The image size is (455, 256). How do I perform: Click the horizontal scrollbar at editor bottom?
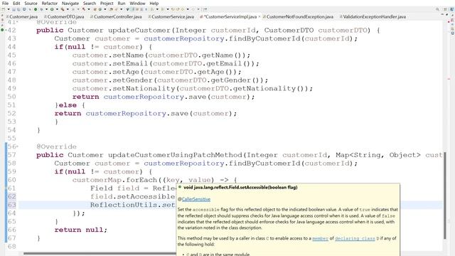(x=100, y=254)
